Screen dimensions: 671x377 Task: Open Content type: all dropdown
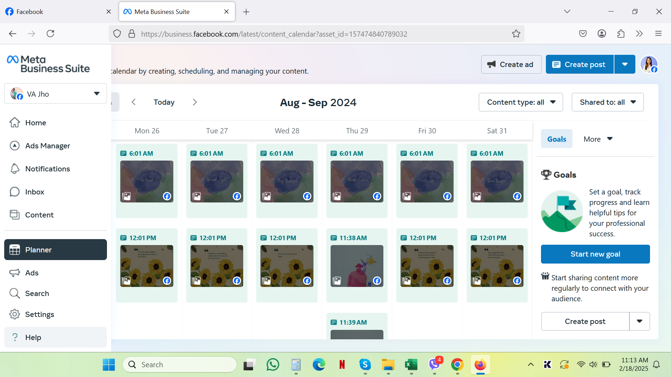pos(521,102)
